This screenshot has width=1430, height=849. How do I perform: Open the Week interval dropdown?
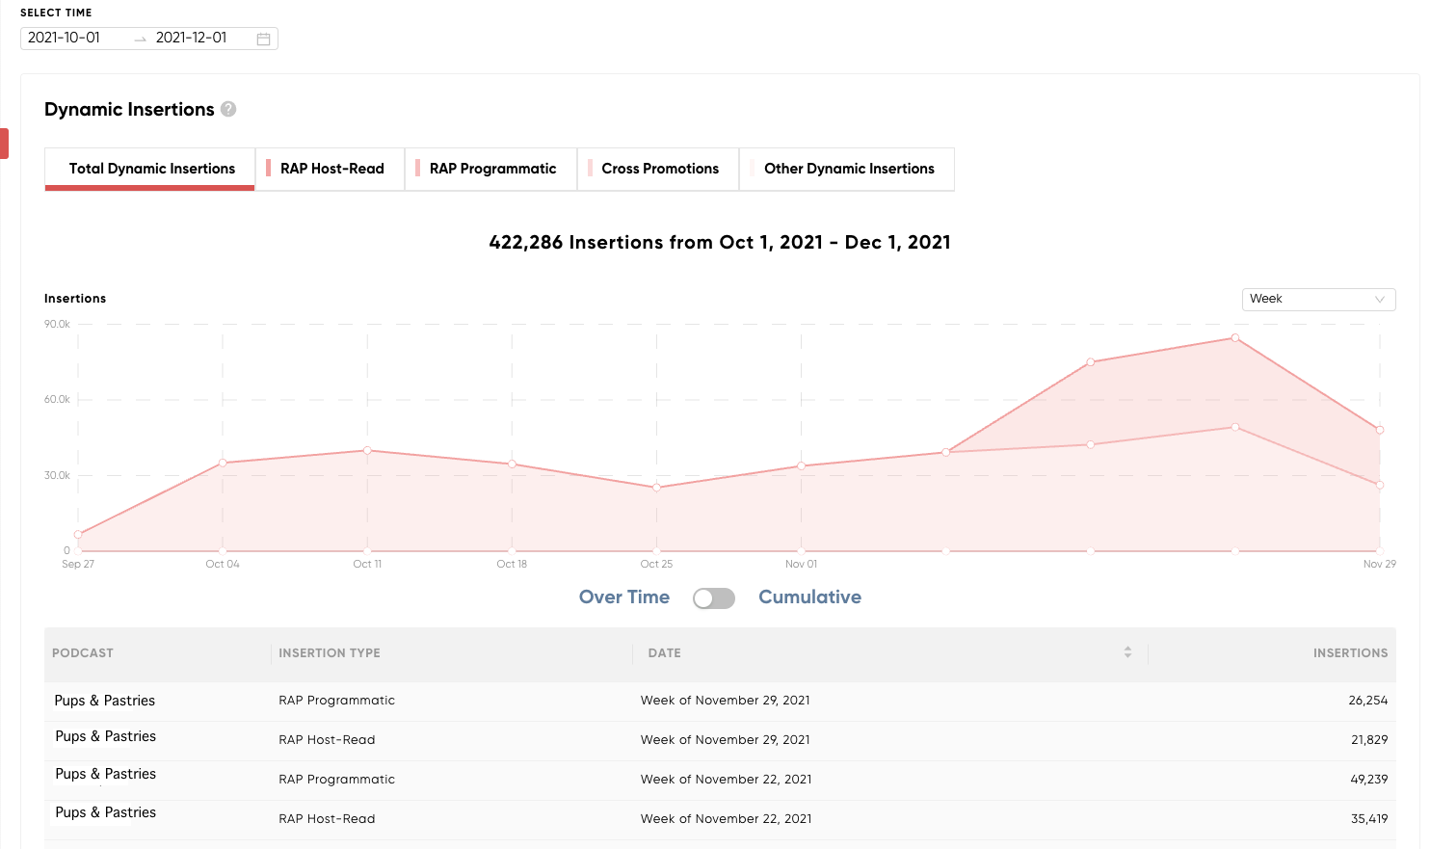1318,299
